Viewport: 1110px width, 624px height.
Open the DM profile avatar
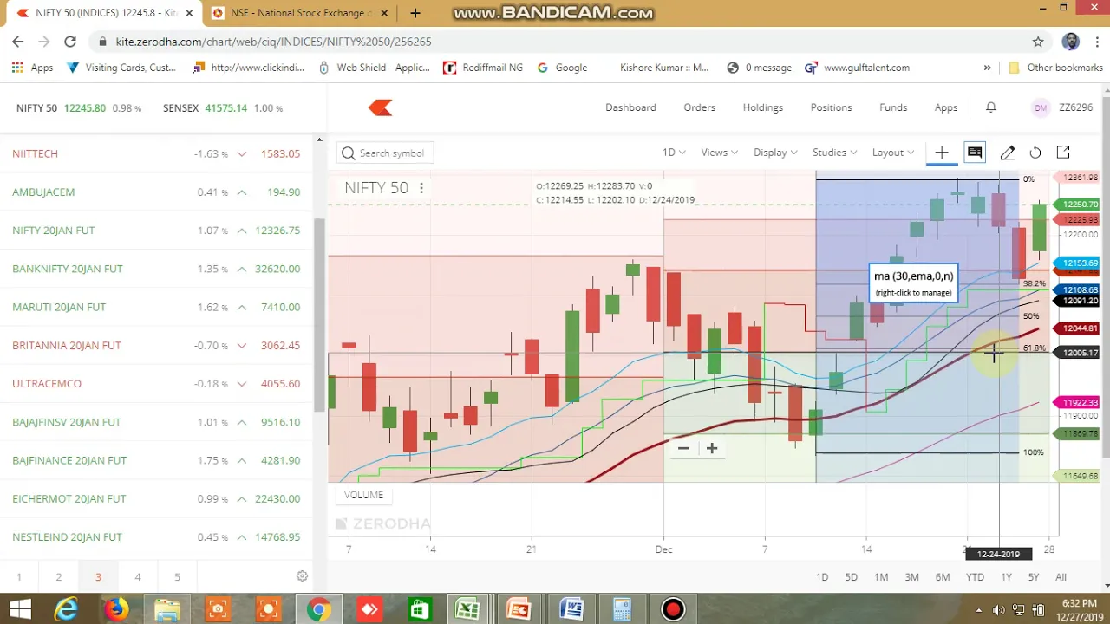click(1041, 107)
